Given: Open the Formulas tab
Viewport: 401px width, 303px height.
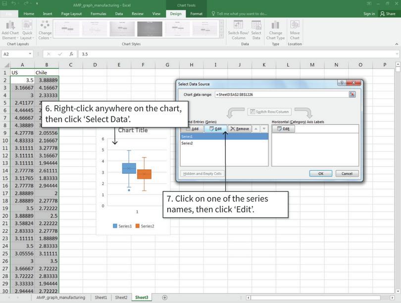Looking at the screenshot, I should [99, 14].
